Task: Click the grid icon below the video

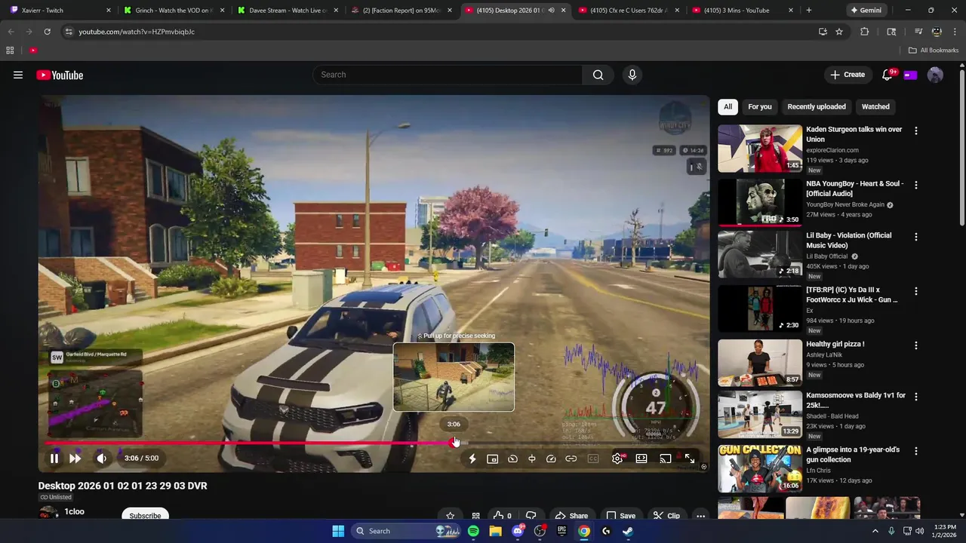Action: (475, 516)
